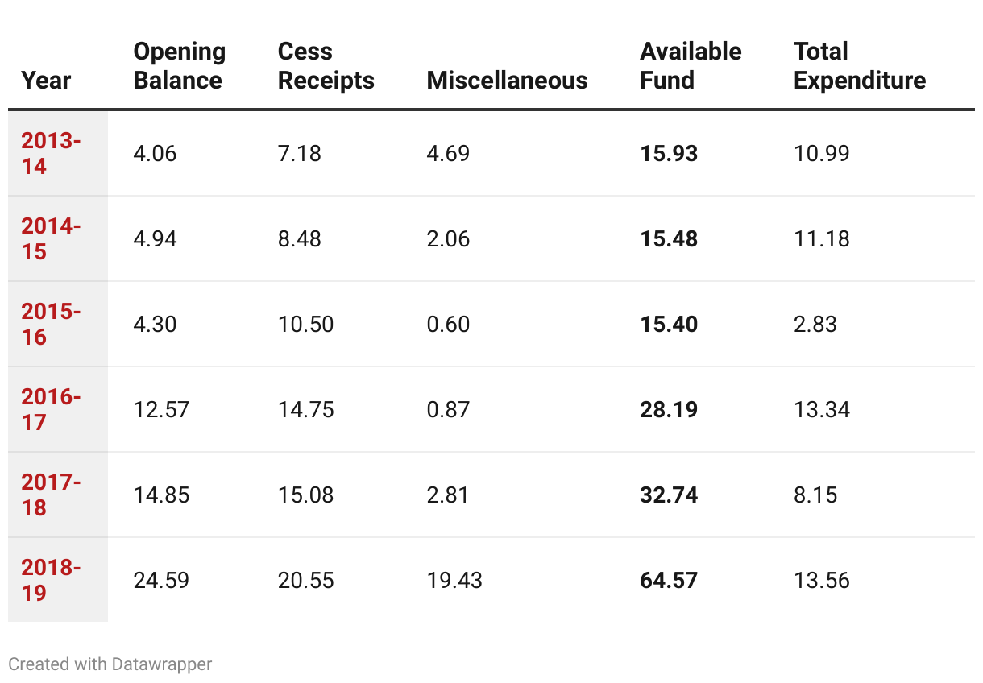Click the Total Expenditure column header

[x=860, y=66]
